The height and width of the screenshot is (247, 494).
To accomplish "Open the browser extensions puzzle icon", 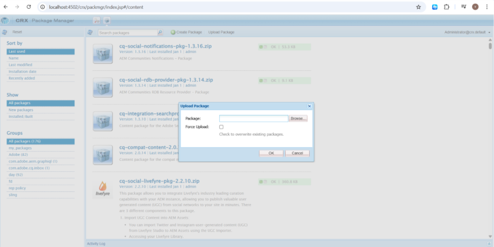I will pos(446,7).
